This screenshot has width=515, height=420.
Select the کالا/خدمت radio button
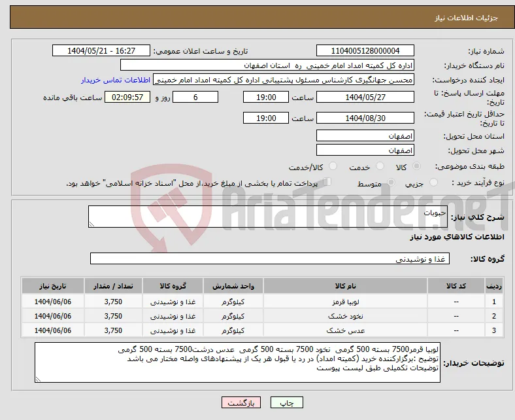(333, 166)
